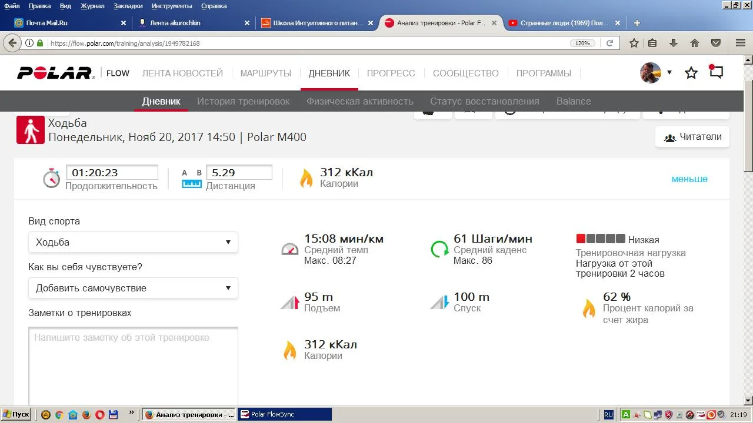Switch to Школа Интуитивного питания tab
The height and width of the screenshot is (423, 753).
click(316, 23)
